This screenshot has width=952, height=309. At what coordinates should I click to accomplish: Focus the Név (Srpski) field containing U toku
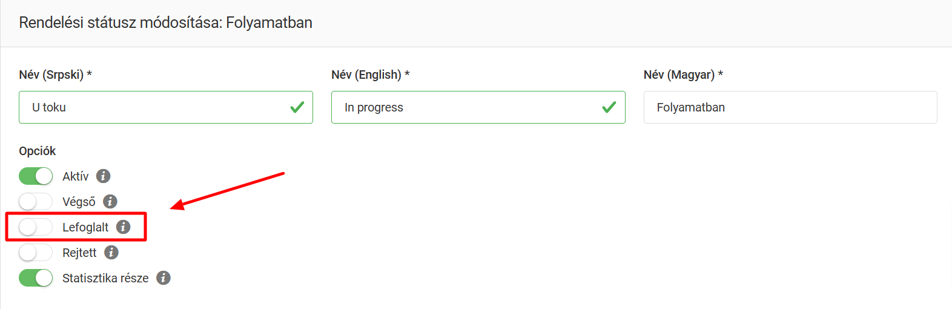(x=151, y=107)
